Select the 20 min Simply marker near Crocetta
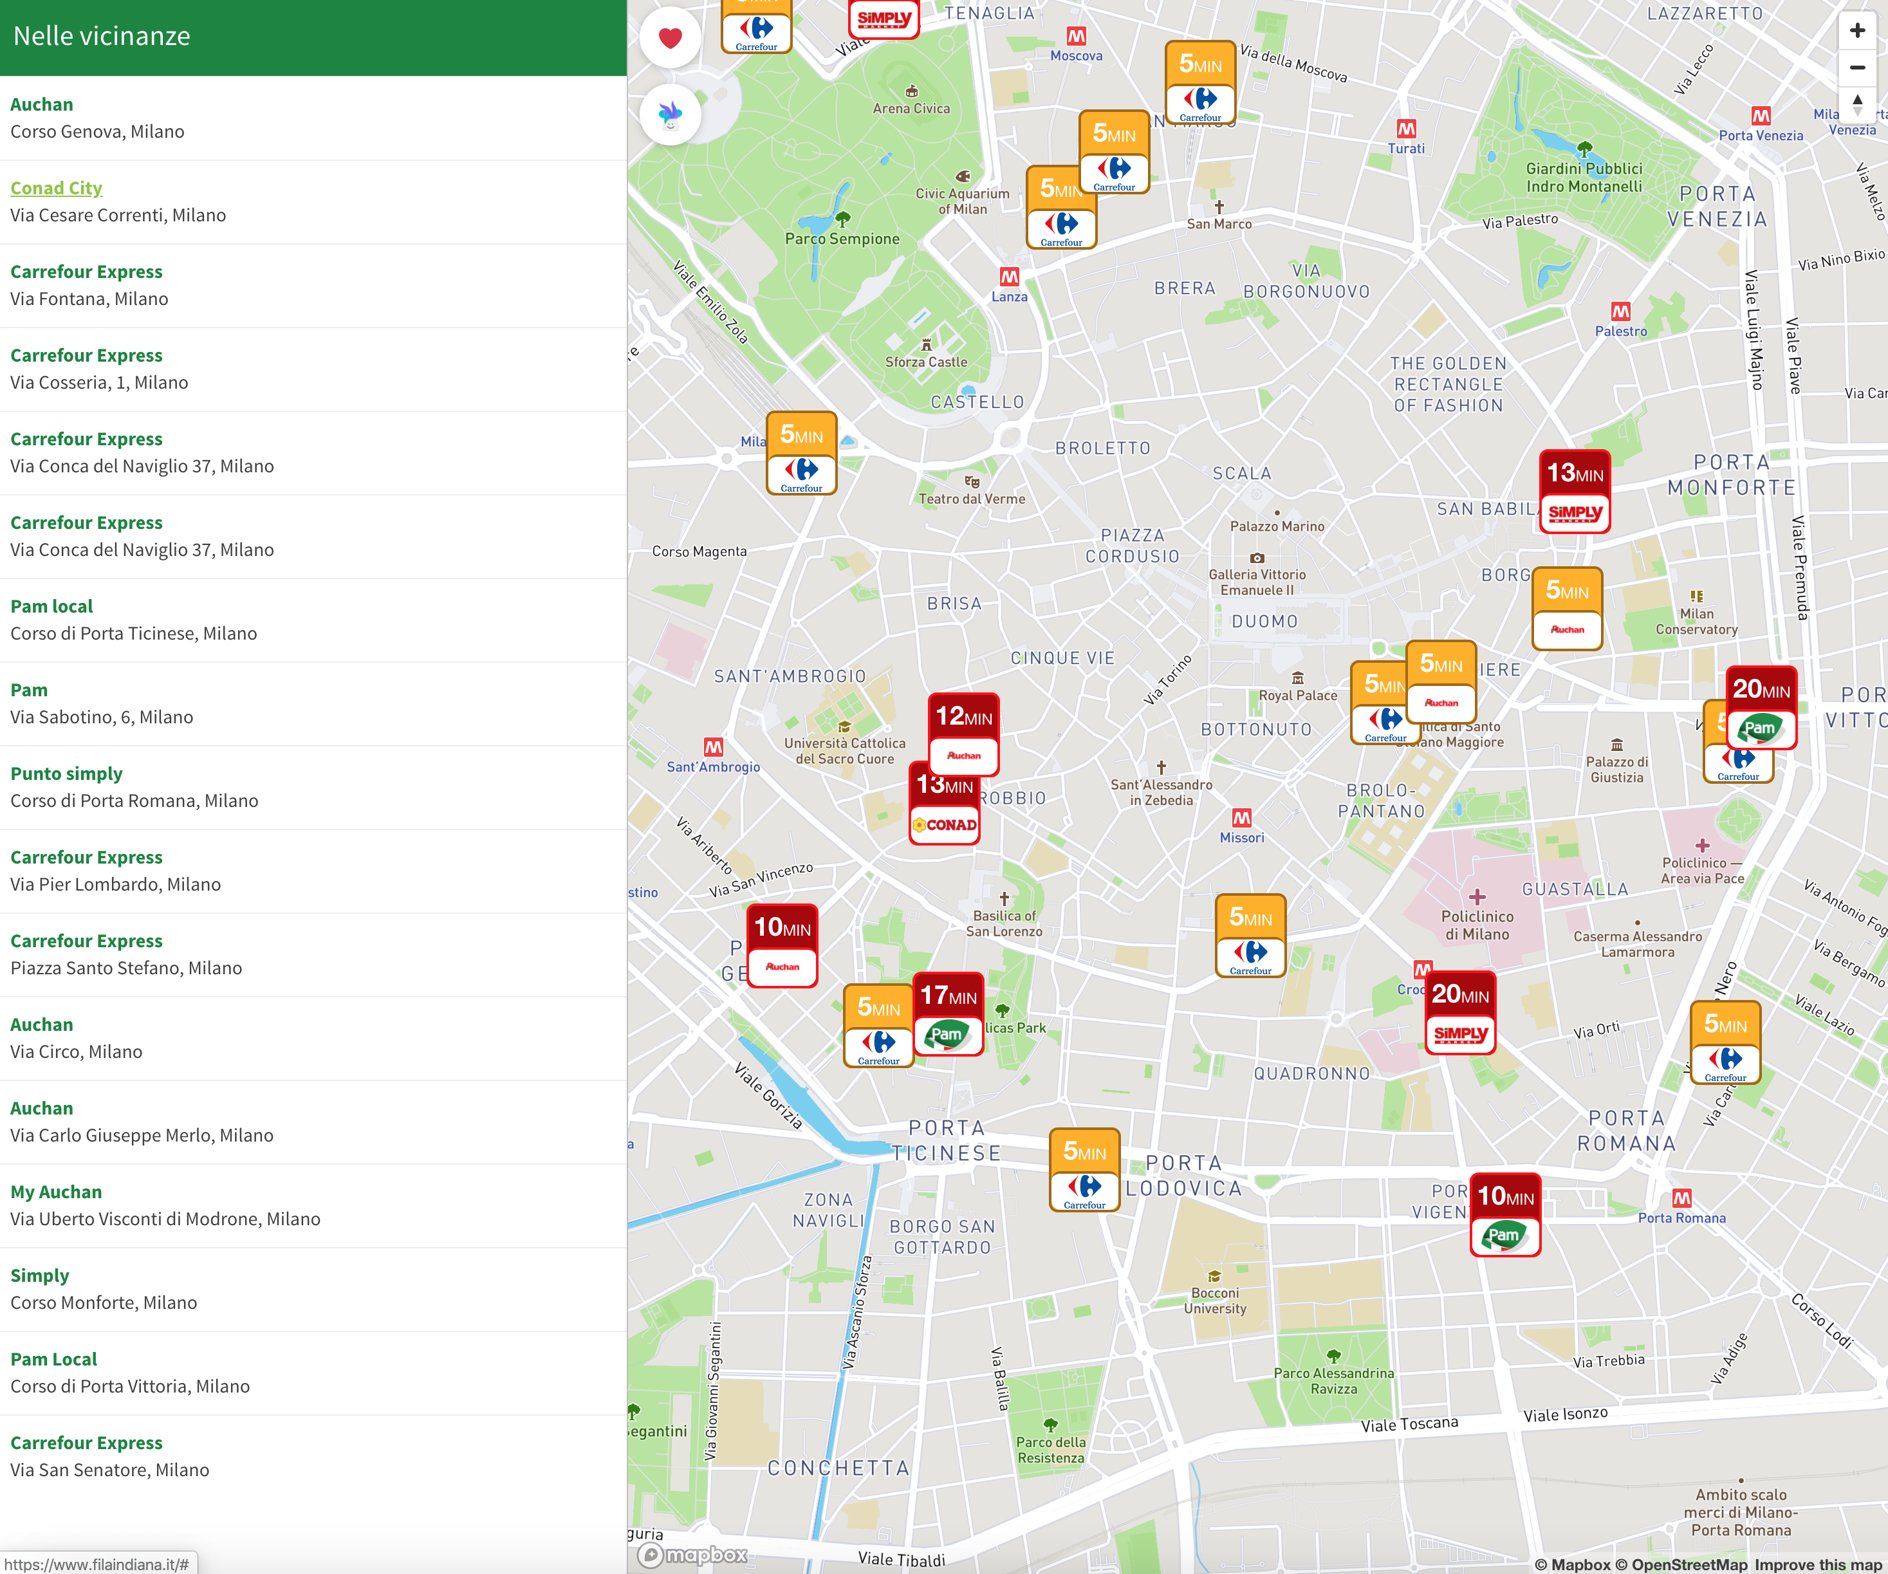The width and height of the screenshot is (1888, 1574). click(x=1460, y=1013)
